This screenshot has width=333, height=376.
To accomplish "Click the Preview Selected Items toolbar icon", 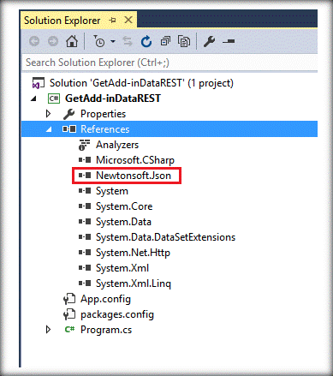I will point(229,42).
